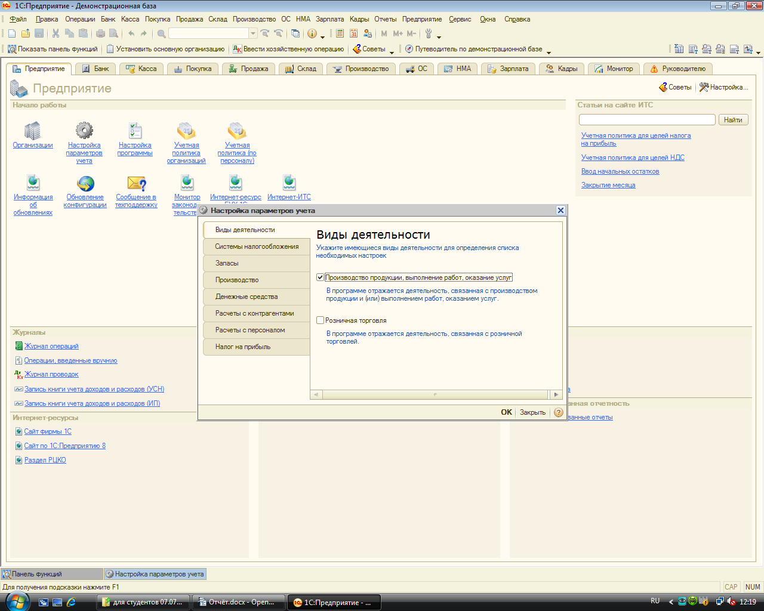Click Ввести хозяйственную операцию button
The height and width of the screenshot is (611, 764).
point(288,49)
